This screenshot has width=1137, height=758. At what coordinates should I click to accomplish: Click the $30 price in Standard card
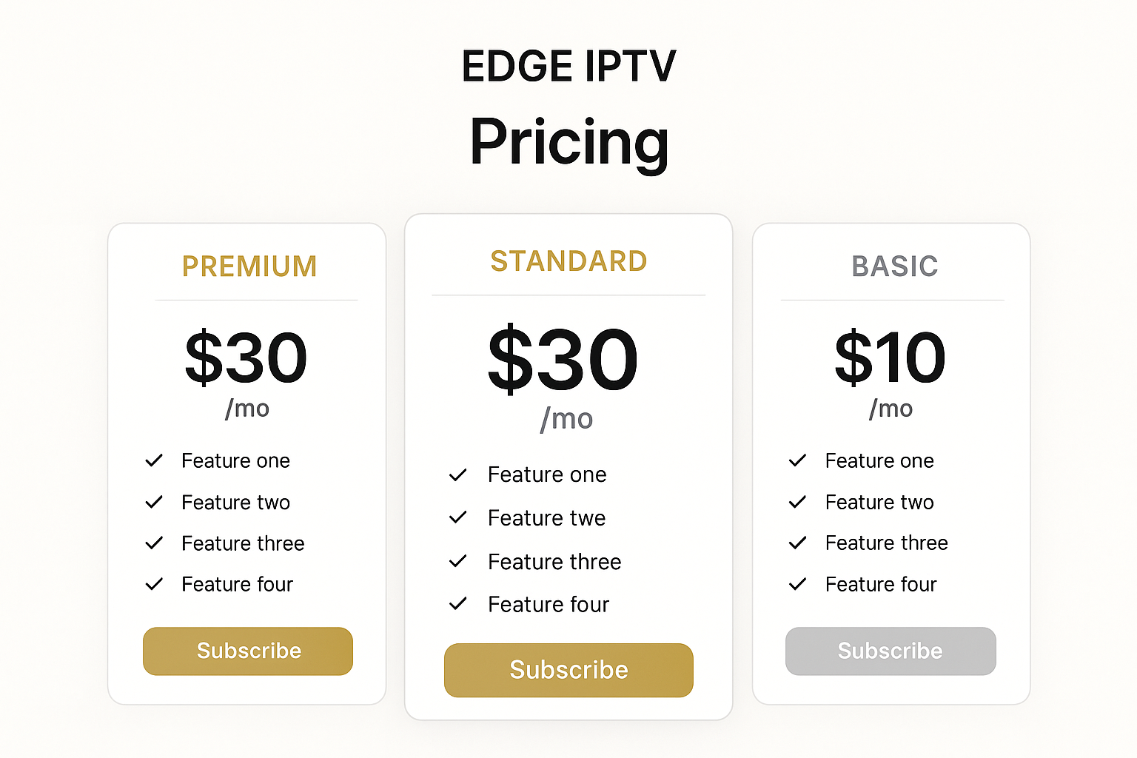coord(563,360)
